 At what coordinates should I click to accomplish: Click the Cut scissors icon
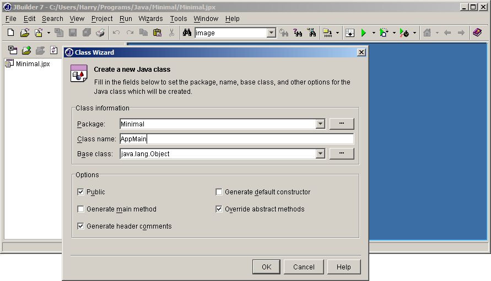(x=171, y=33)
